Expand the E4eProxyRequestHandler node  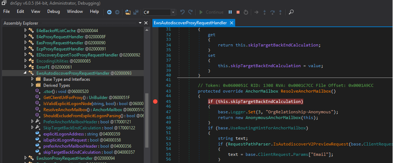coord(25,37)
